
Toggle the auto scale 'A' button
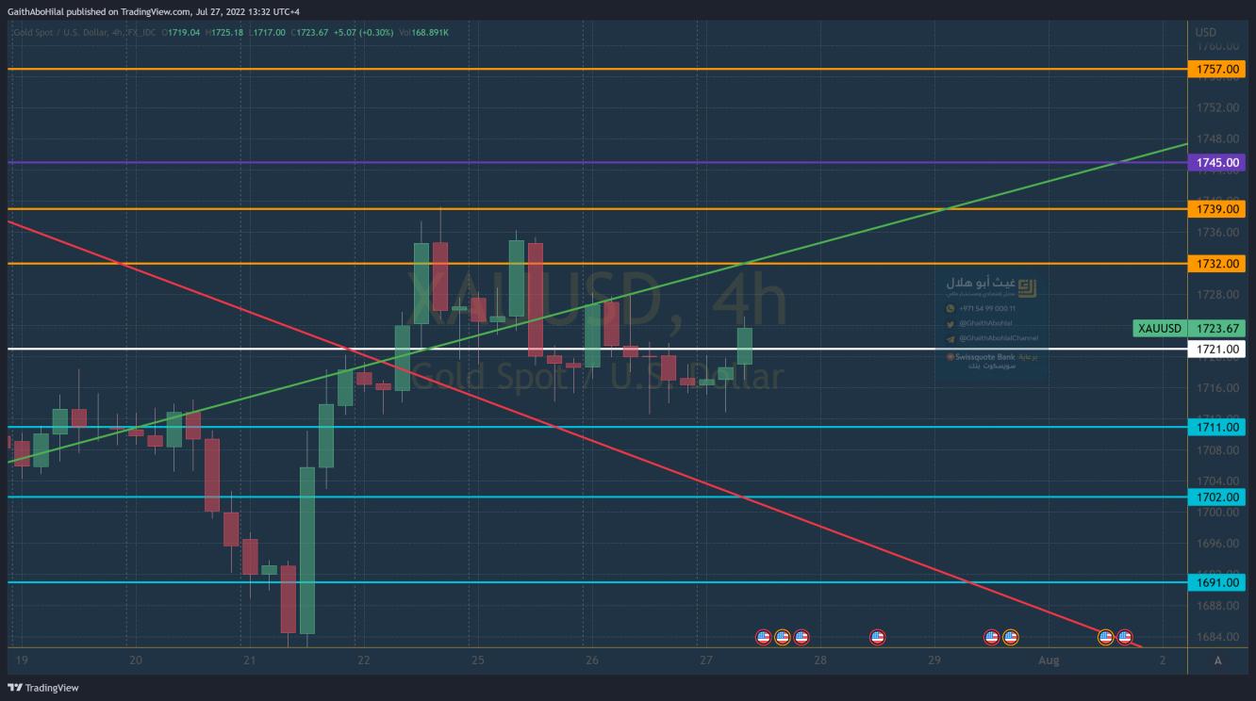click(x=1217, y=660)
